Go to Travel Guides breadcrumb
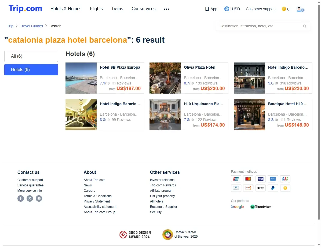321x247 pixels. click(x=31, y=26)
